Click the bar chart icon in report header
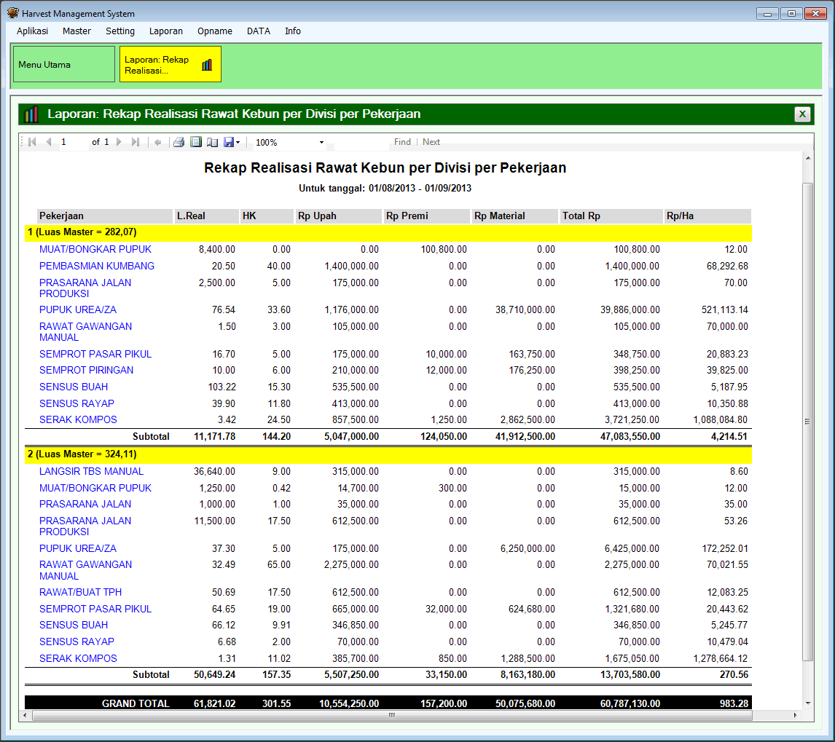 (x=31, y=114)
